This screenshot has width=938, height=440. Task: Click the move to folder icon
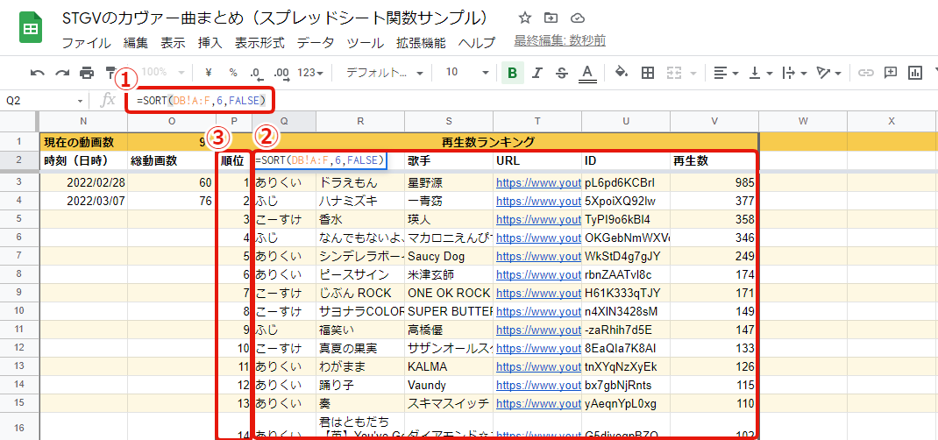551,18
